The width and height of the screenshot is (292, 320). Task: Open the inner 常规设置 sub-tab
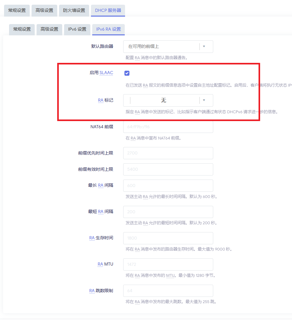[x=22, y=29]
